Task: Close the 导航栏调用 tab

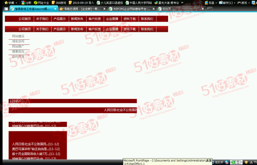Action: tap(104, 9)
